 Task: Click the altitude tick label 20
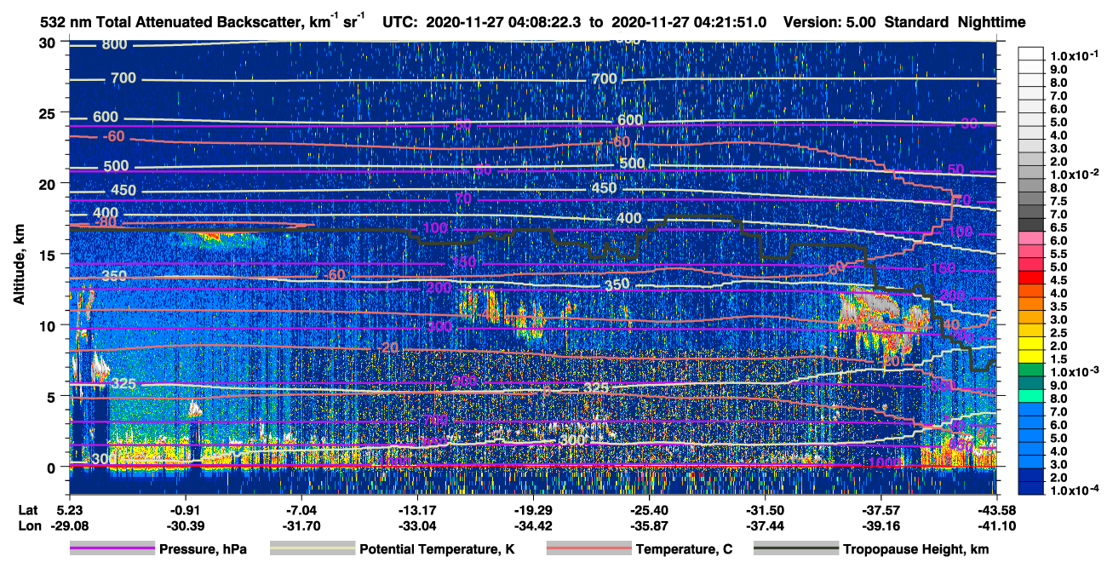click(49, 183)
